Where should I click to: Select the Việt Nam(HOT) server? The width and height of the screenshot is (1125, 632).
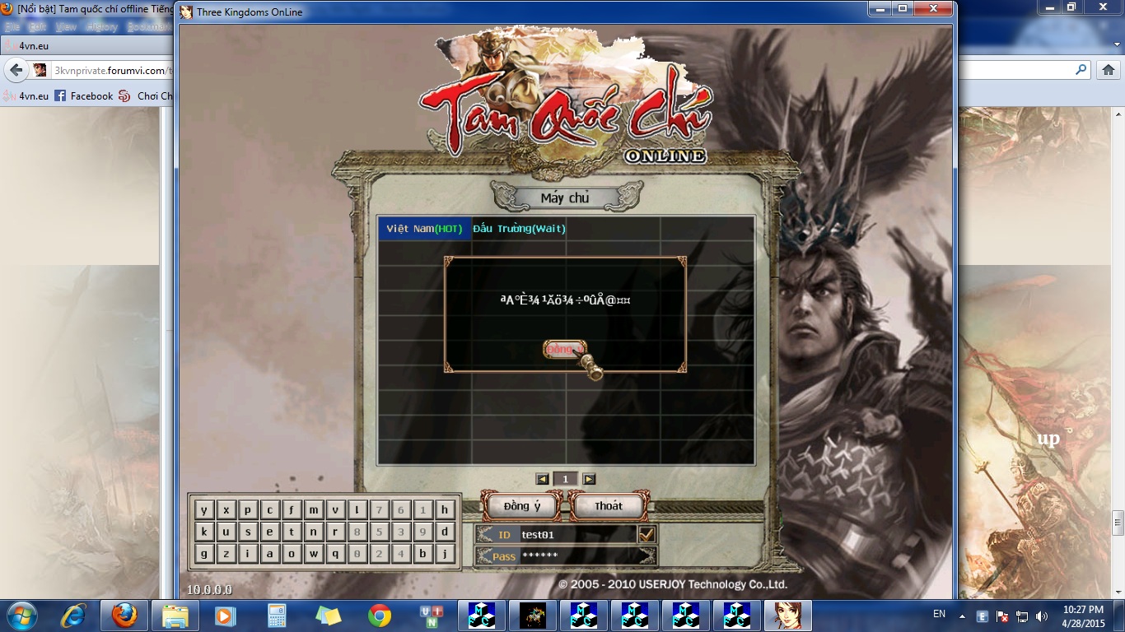coord(424,228)
